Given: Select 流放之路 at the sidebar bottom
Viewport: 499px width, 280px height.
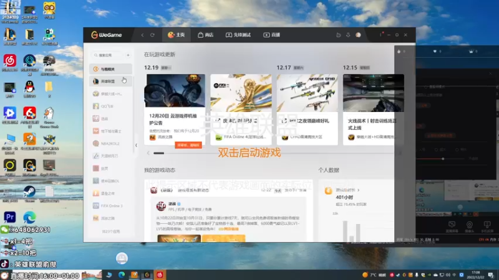Looking at the screenshot, I should 111,218.
